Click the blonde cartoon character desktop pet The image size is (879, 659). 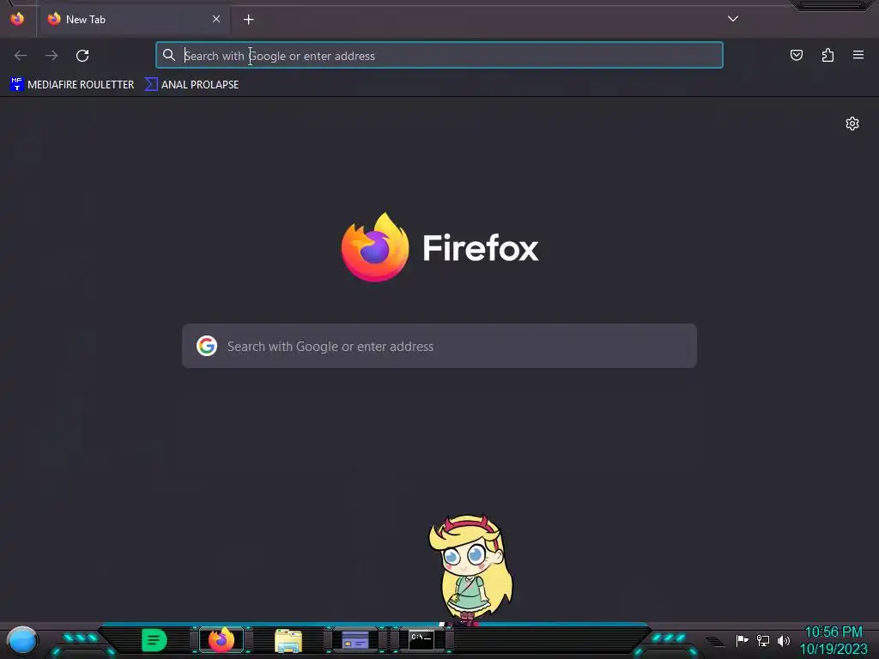pos(470,569)
